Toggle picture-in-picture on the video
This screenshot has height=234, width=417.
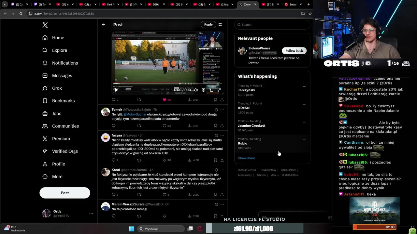(x=211, y=90)
